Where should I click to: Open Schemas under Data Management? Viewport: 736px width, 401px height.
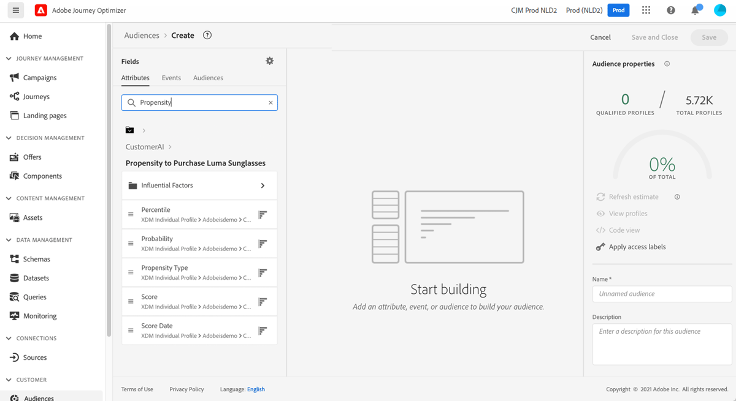37,258
